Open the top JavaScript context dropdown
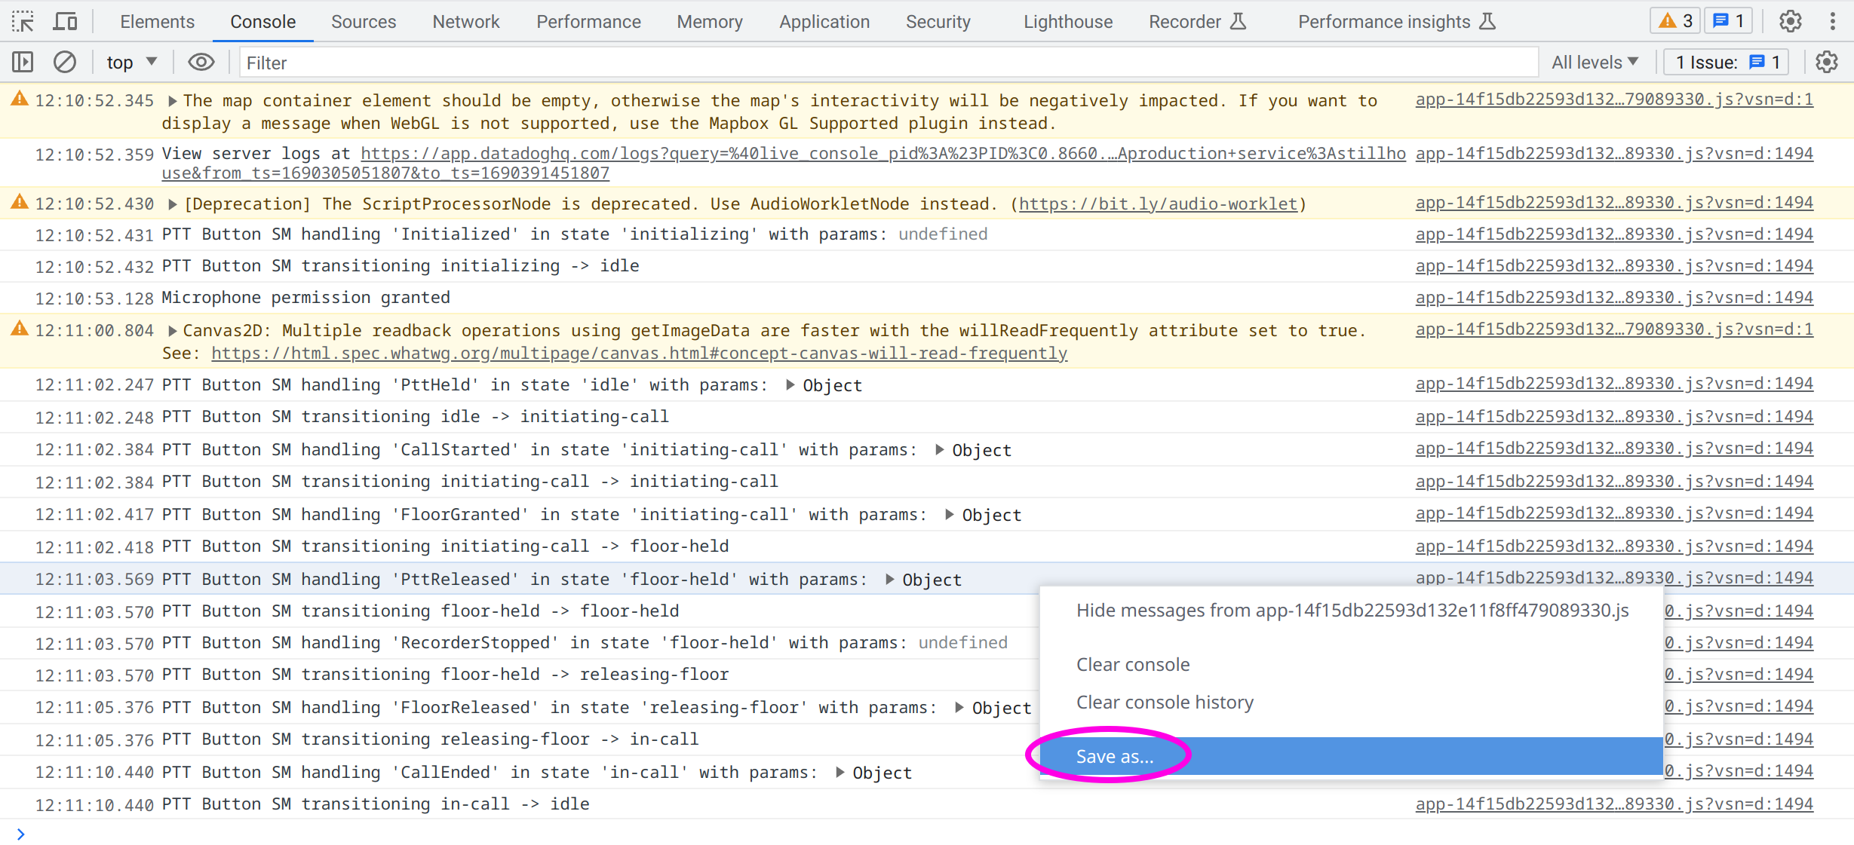The image size is (1854, 845). (x=130, y=62)
